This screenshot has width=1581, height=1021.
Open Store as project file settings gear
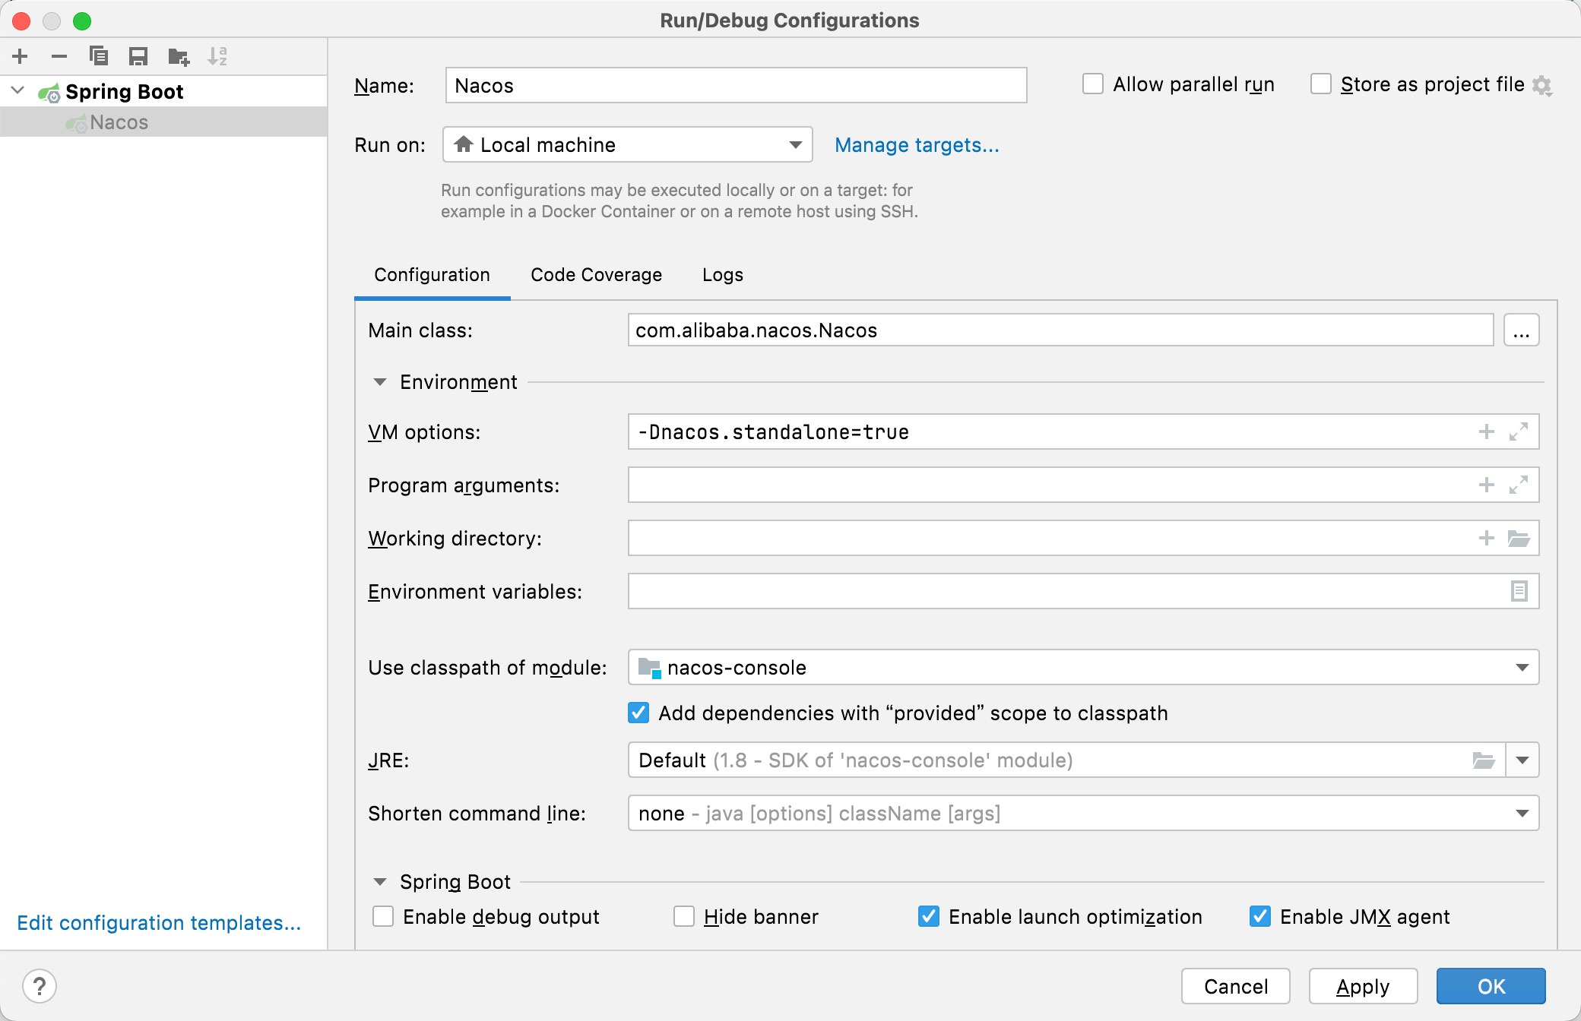(1542, 85)
